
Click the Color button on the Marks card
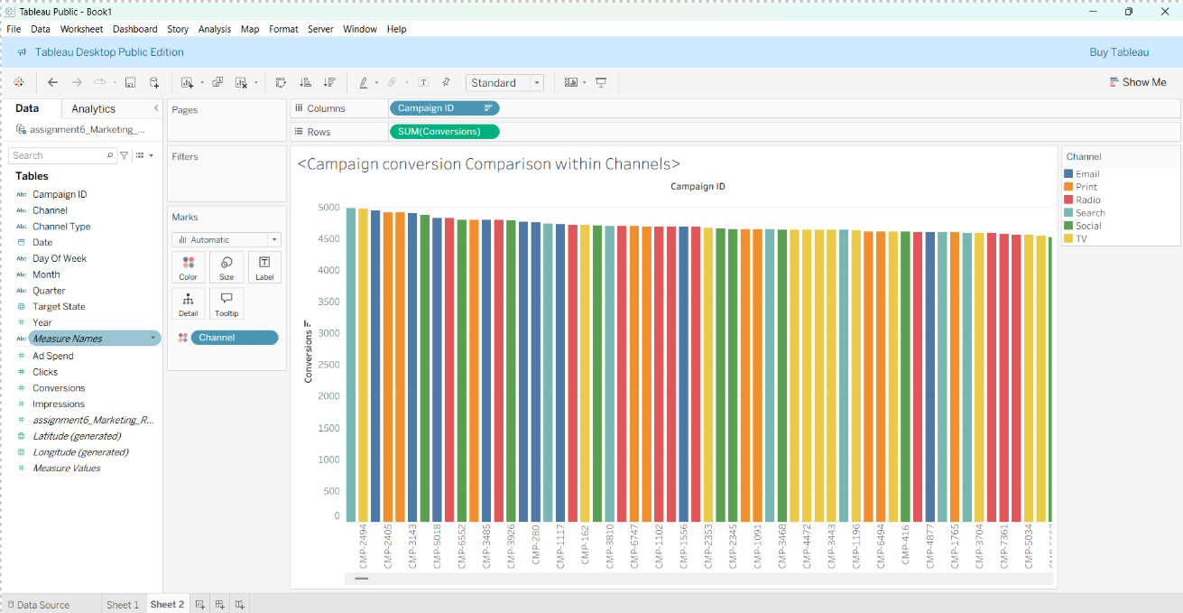[x=188, y=267]
